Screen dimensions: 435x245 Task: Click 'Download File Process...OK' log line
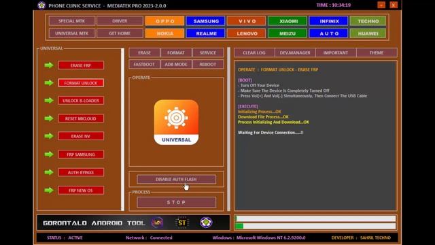[x=263, y=117]
